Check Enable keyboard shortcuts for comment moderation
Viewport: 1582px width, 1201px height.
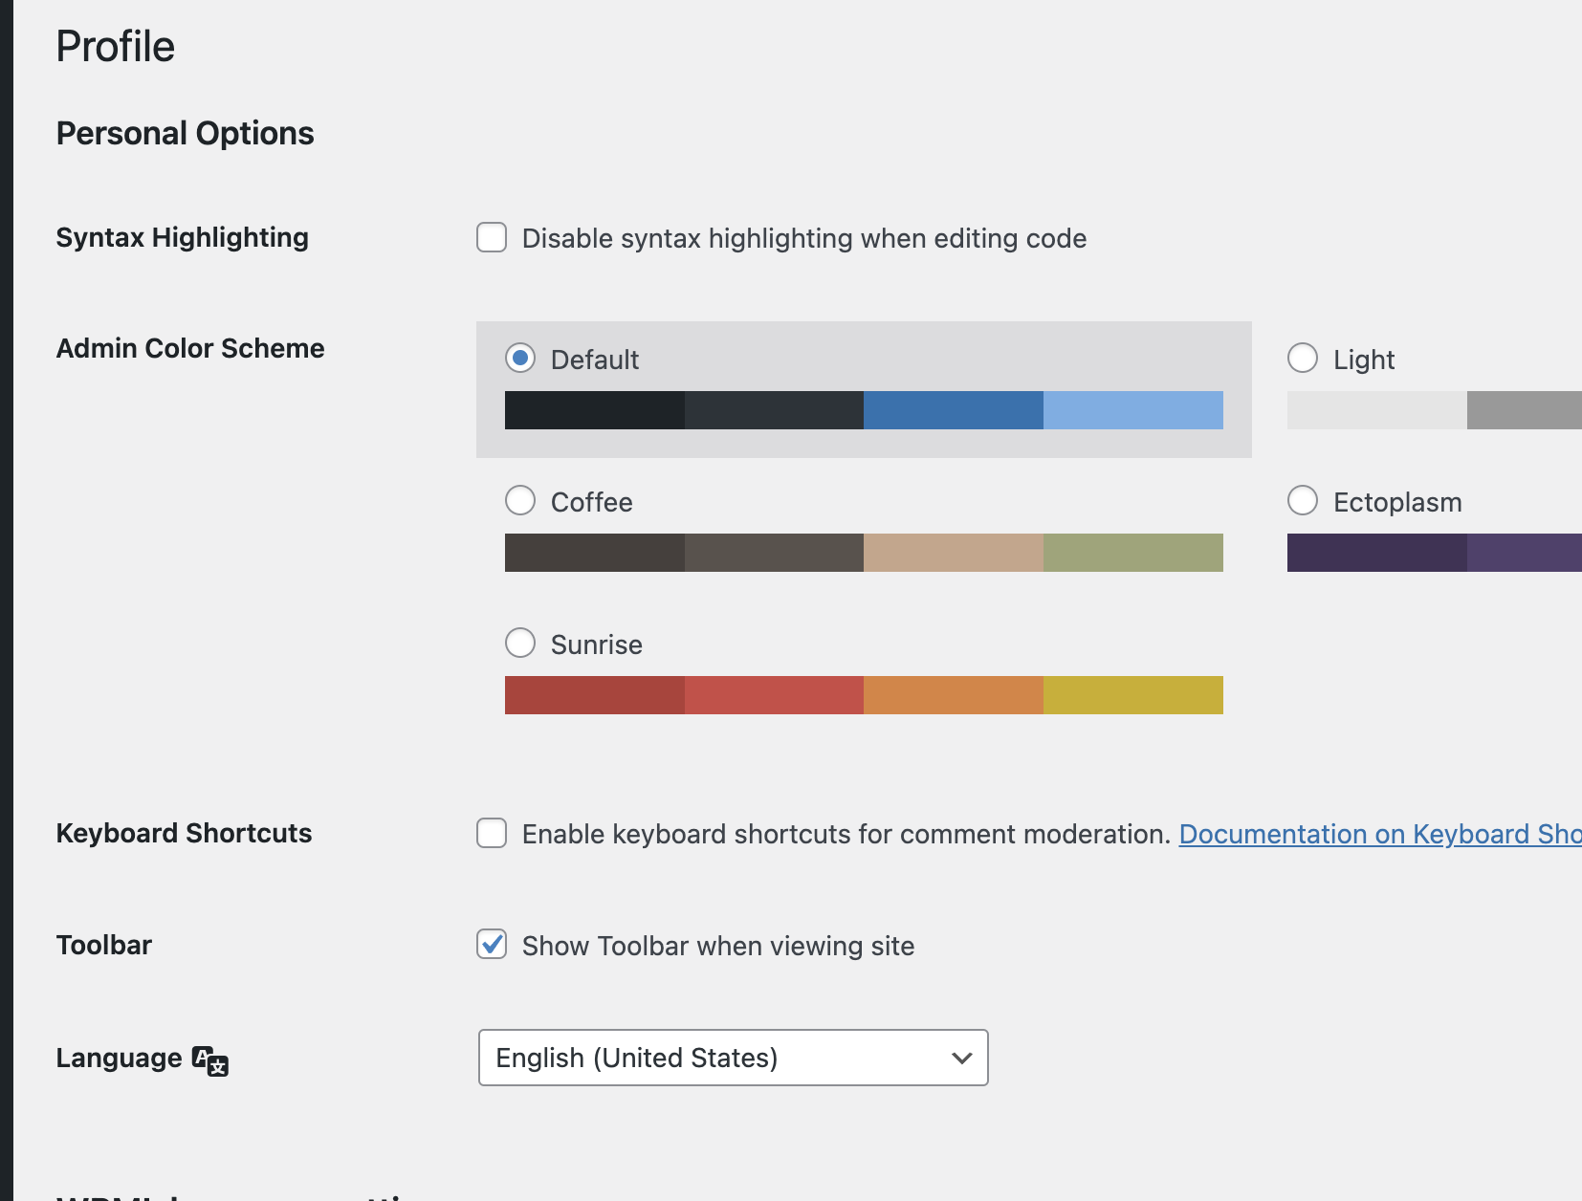tap(492, 833)
